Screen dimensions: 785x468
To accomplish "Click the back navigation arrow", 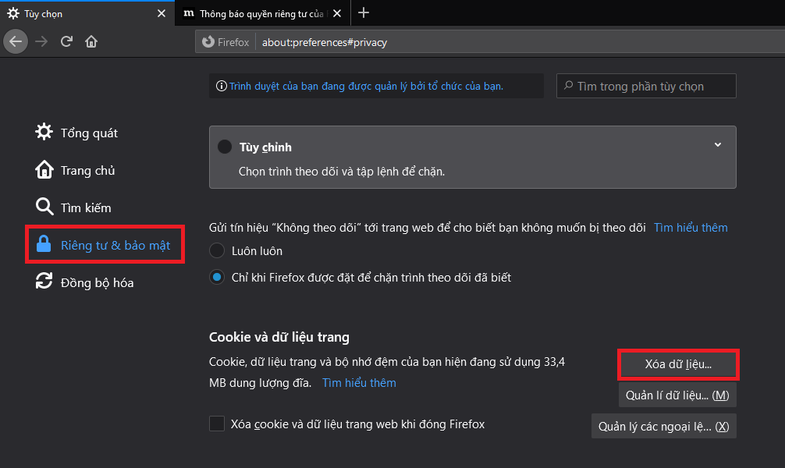I will coord(16,41).
